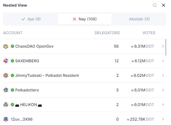
Task: Click ChaosDAO OpenGov identicon avatar
Action: [x=6, y=46]
